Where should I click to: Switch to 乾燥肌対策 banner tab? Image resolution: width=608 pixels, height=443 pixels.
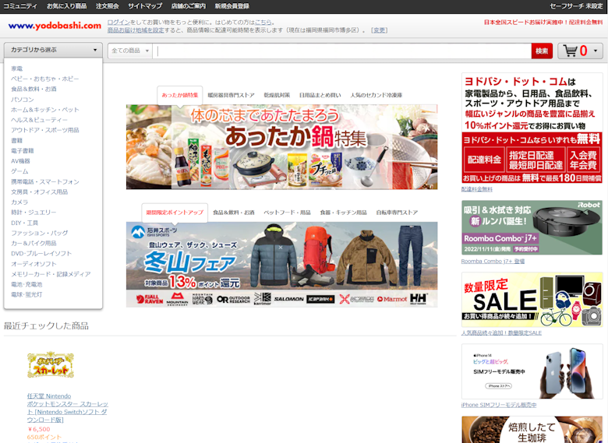[277, 95]
